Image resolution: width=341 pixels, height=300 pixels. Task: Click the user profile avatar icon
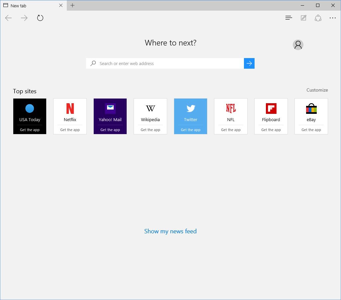point(298,45)
